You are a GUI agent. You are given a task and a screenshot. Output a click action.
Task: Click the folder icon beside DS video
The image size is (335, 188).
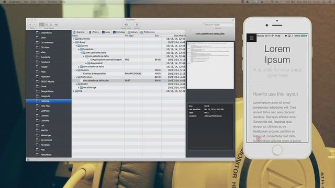pyautogui.click(x=38, y=48)
